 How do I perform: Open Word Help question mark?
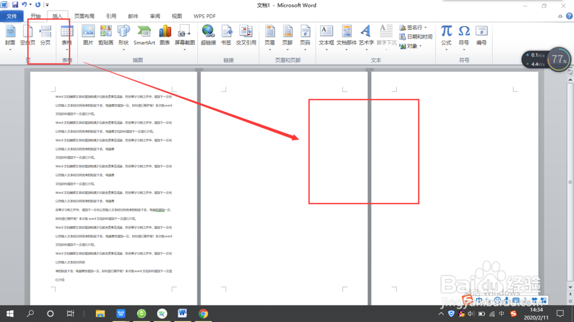coord(569,16)
